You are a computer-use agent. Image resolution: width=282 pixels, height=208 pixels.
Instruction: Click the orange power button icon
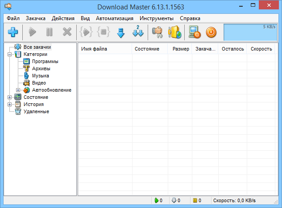tap(211, 32)
